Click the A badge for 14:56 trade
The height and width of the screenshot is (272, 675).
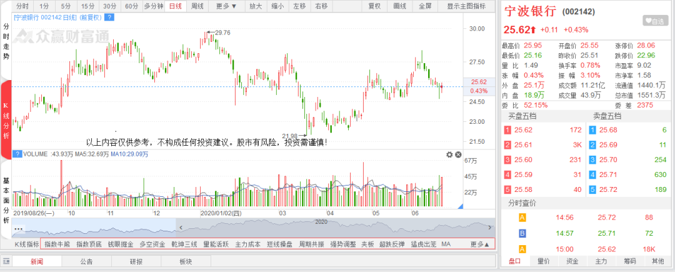tap(522, 218)
